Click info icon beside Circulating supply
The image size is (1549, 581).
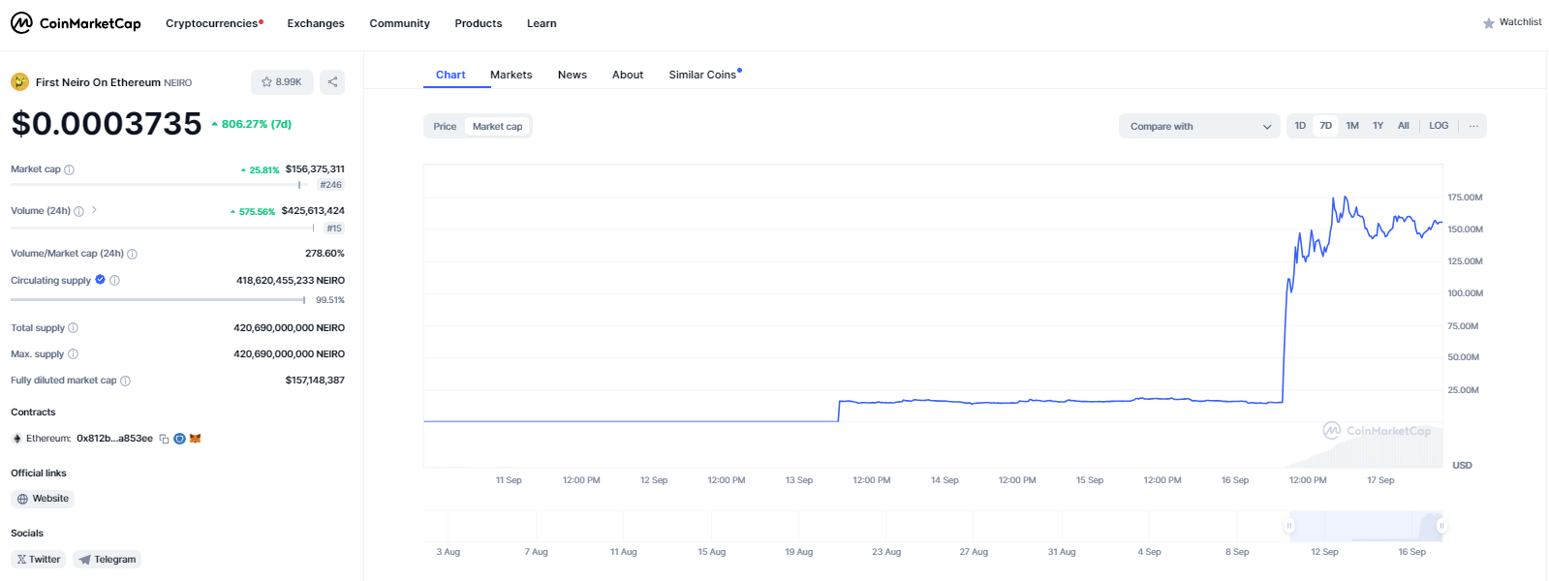pyautogui.click(x=114, y=281)
